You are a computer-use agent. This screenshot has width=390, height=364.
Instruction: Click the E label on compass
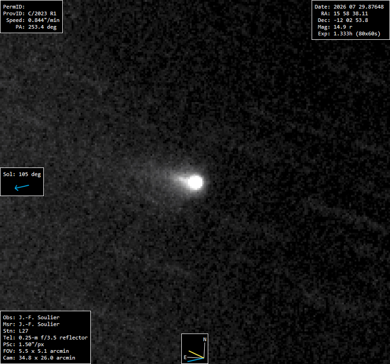(x=185, y=357)
